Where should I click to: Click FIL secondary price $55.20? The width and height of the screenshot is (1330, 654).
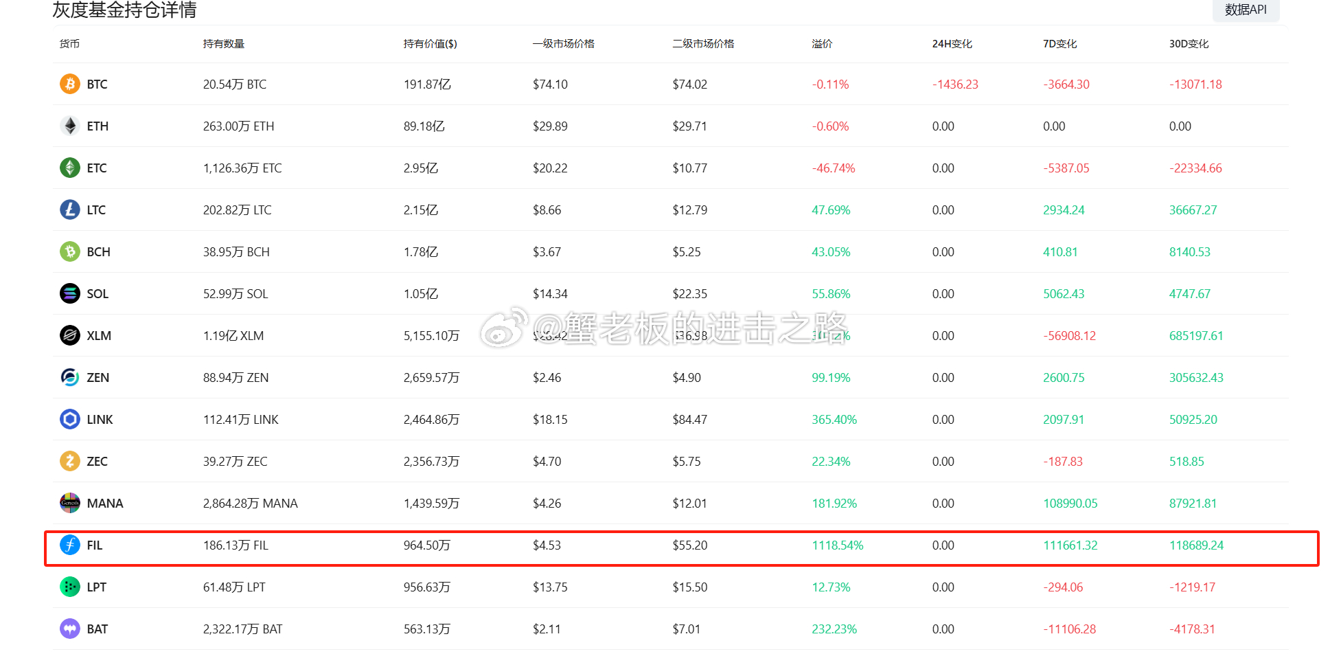coord(690,545)
